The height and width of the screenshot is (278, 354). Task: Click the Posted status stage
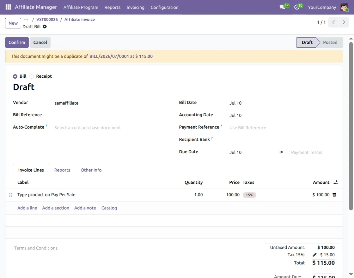[330, 42]
